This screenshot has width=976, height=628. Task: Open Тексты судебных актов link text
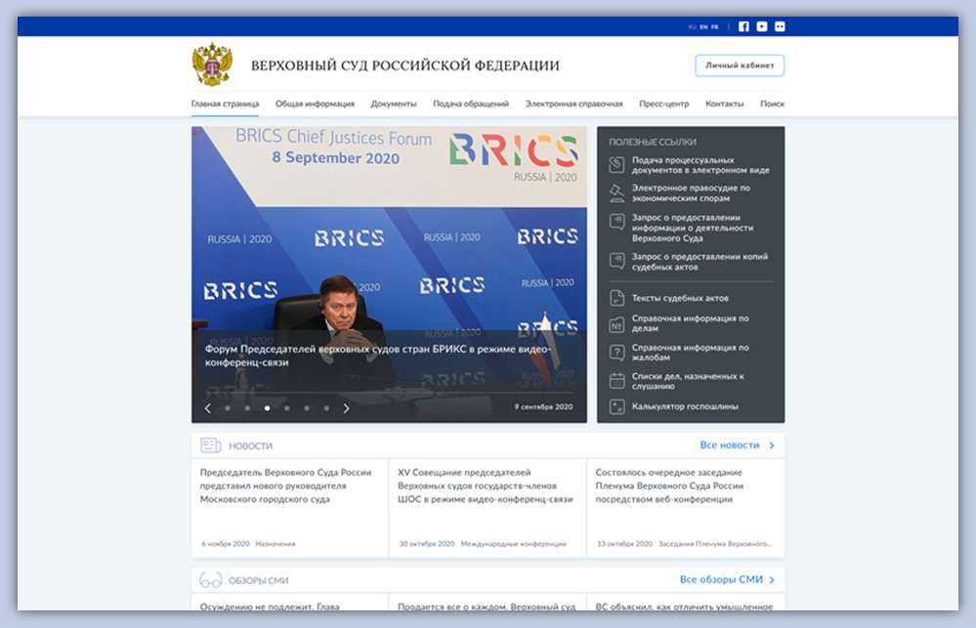click(680, 298)
